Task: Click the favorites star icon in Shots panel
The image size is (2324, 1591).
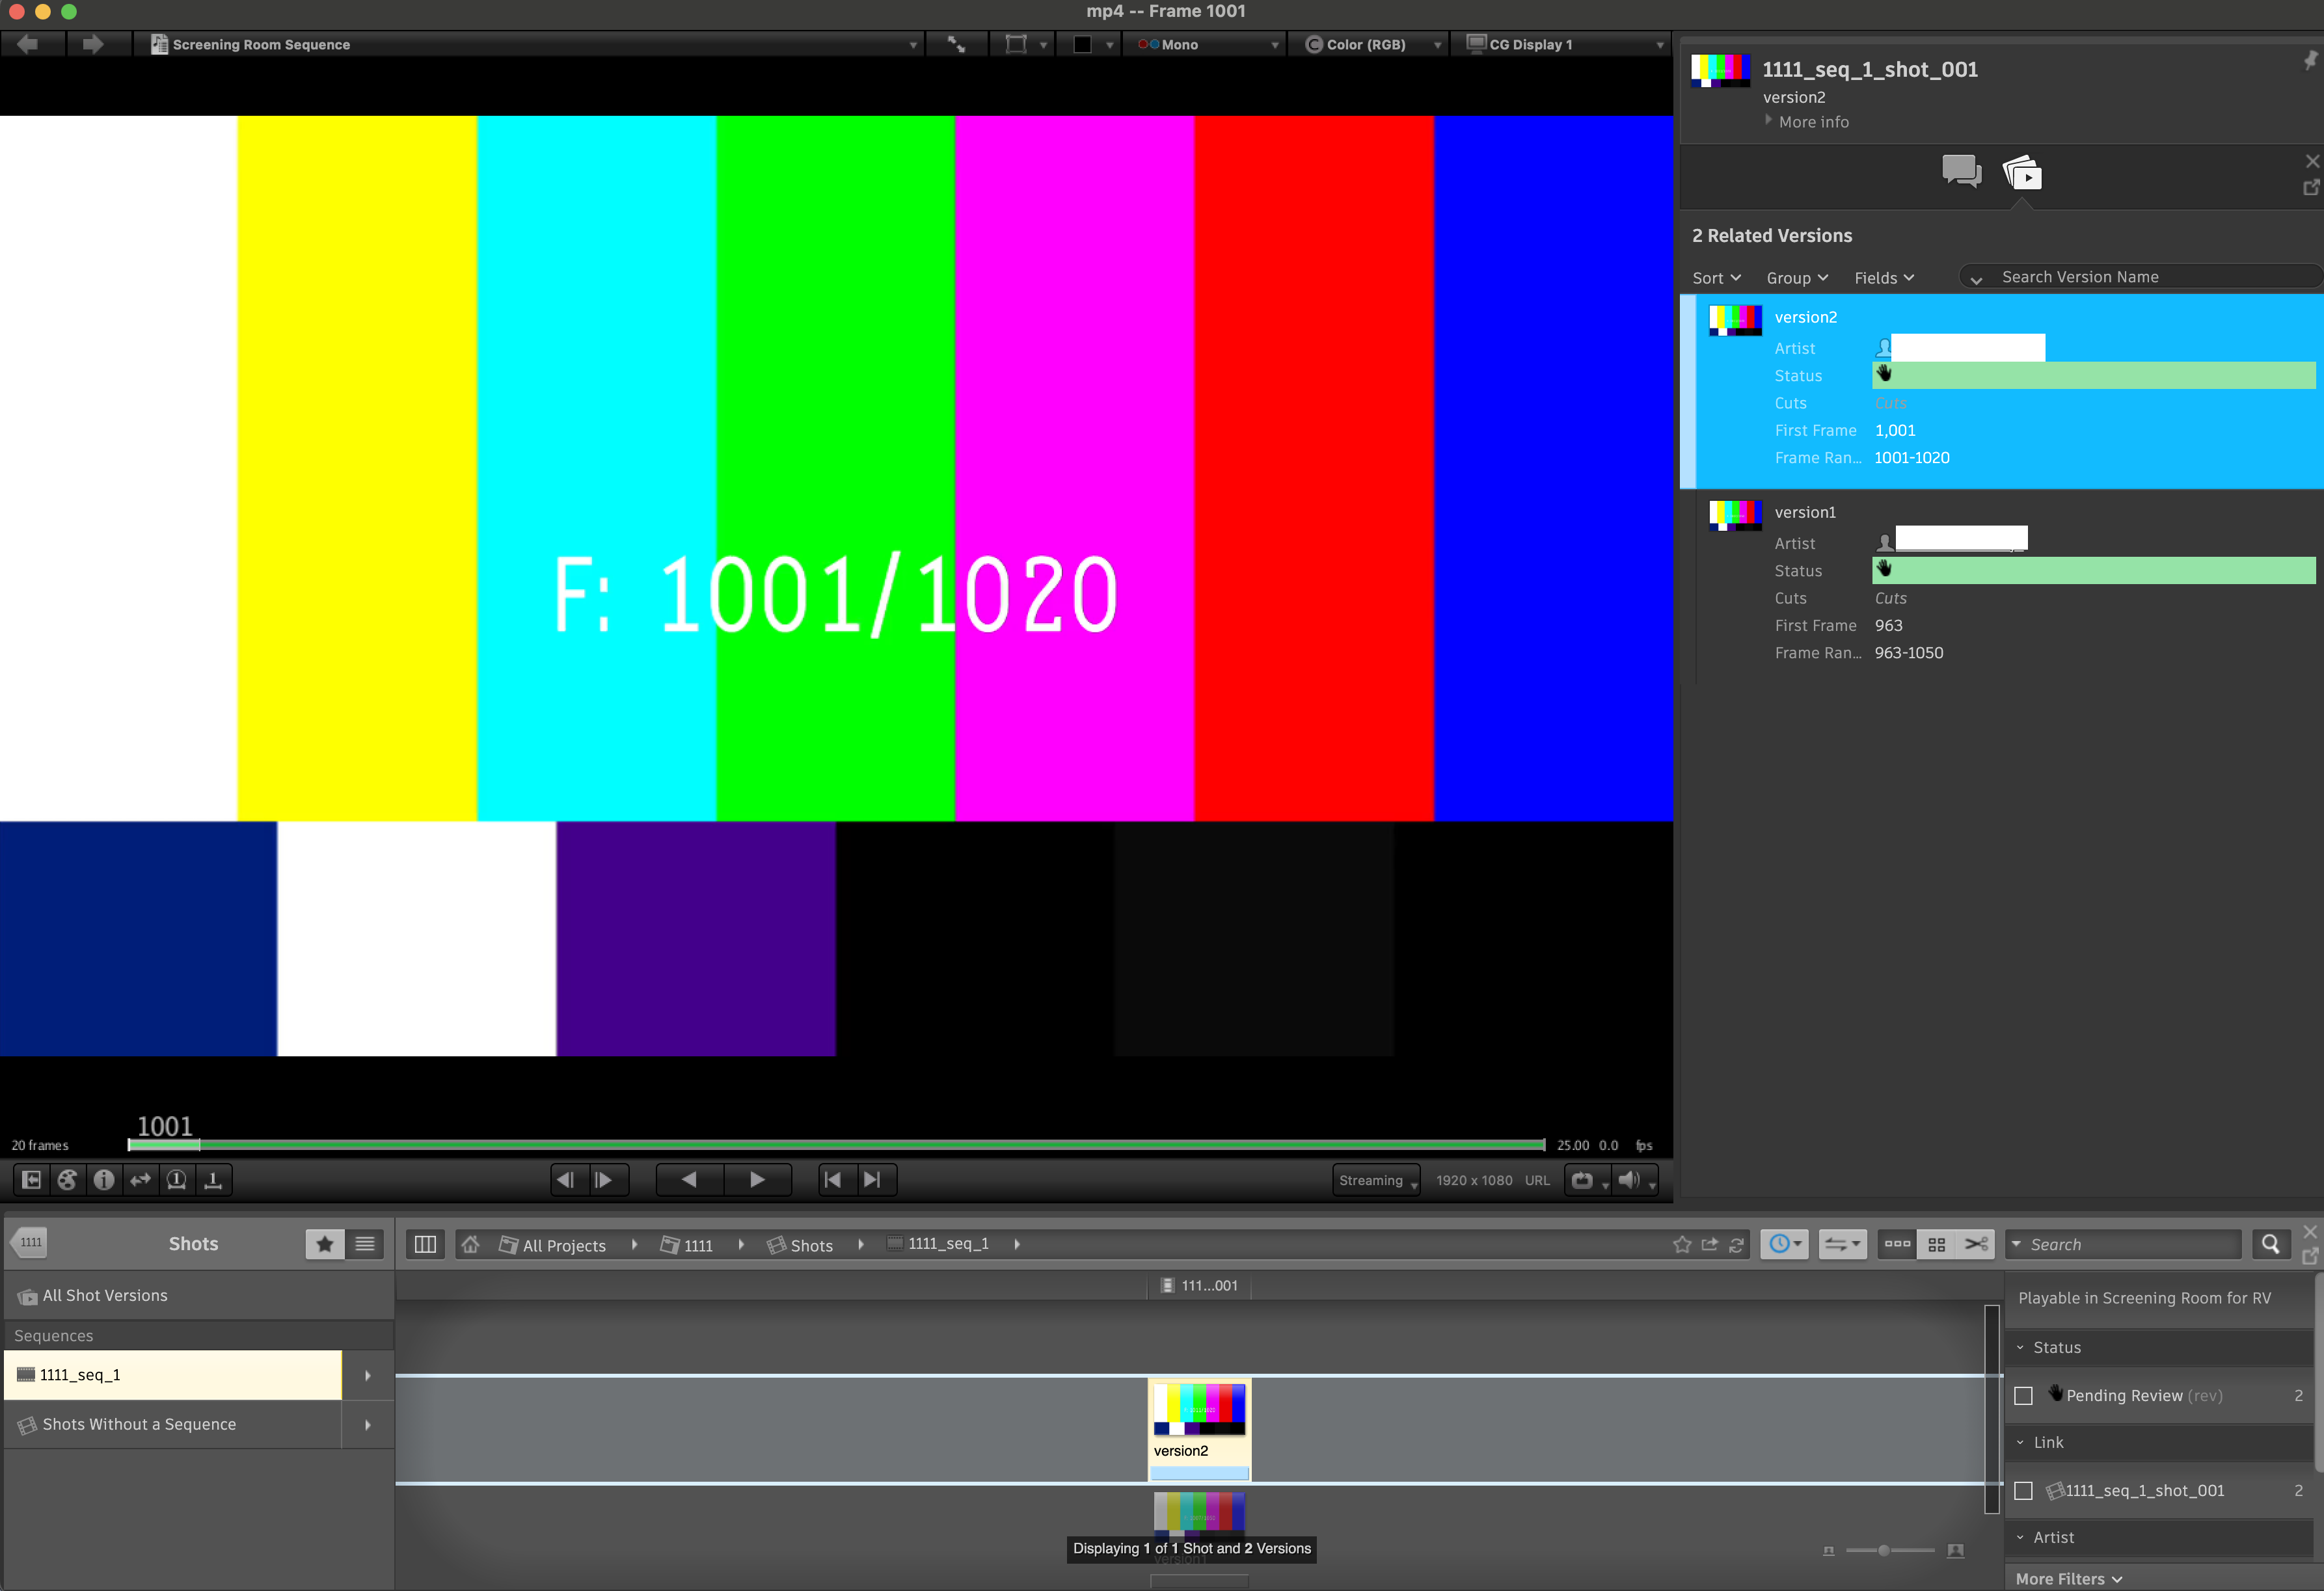Action: click(x=325, y=1244)
